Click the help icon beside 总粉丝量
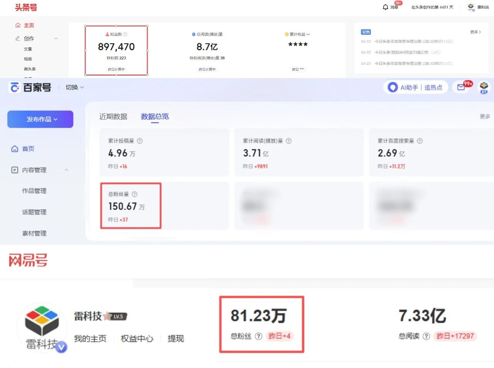Viewport: 494px width, 368px height. click(x=134, y=194)
